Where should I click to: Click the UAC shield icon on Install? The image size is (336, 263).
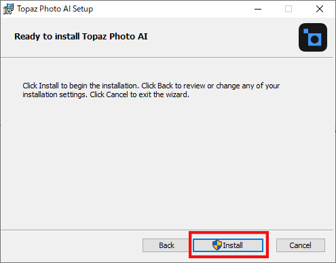[x=217, y=245]
